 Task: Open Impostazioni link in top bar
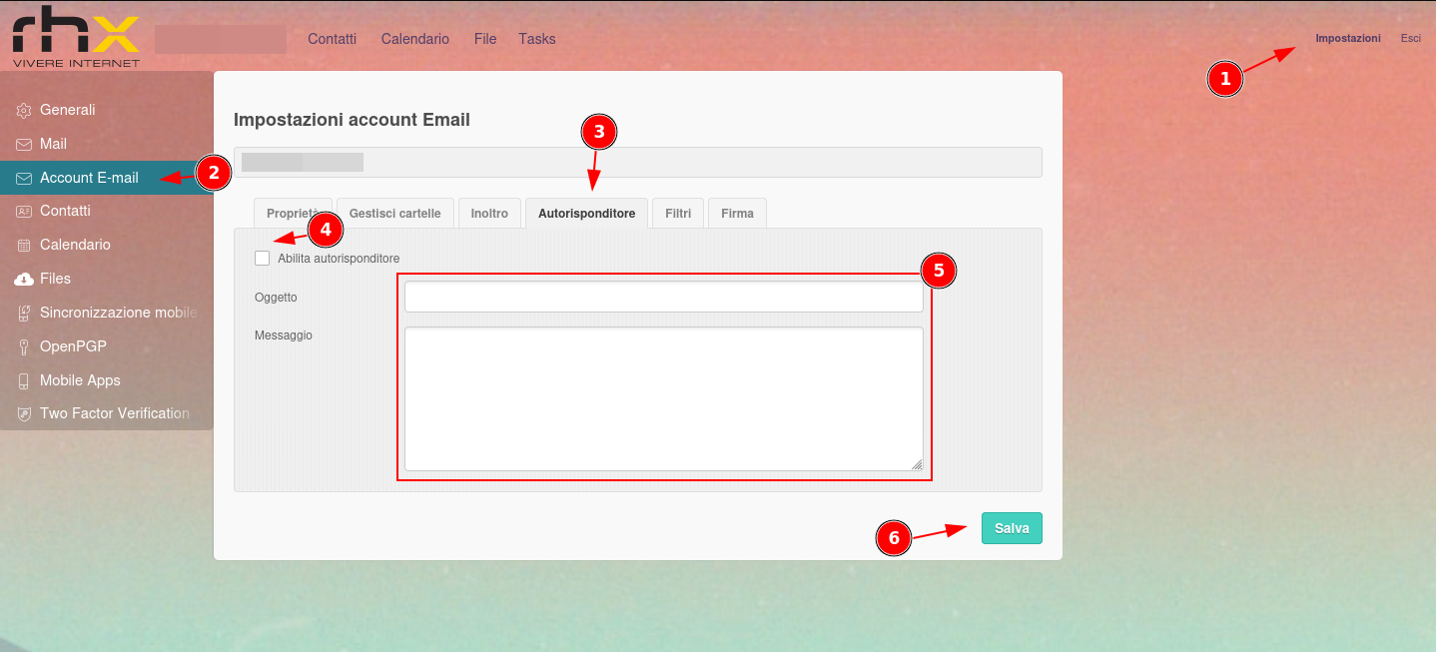click(x=1348, y=38)
